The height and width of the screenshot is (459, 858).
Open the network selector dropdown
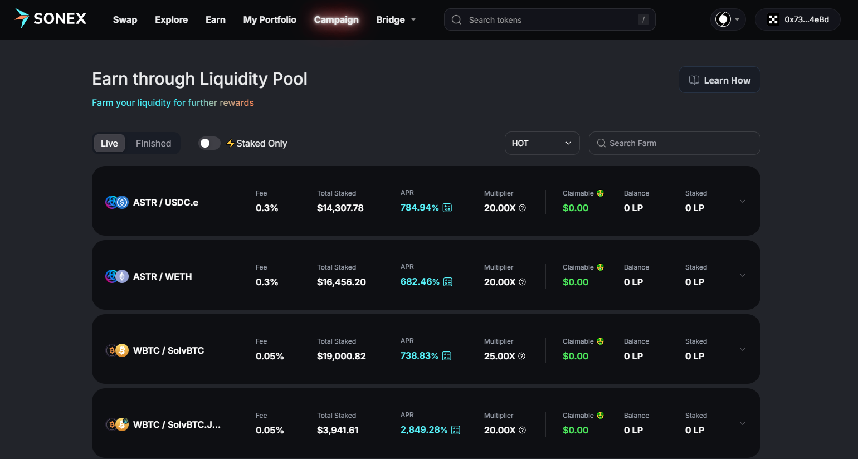pos(728,19)
